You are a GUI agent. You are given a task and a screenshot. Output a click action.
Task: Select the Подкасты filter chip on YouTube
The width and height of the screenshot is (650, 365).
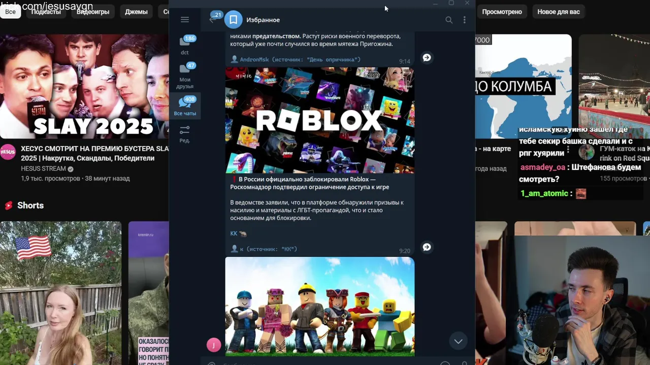46,11
